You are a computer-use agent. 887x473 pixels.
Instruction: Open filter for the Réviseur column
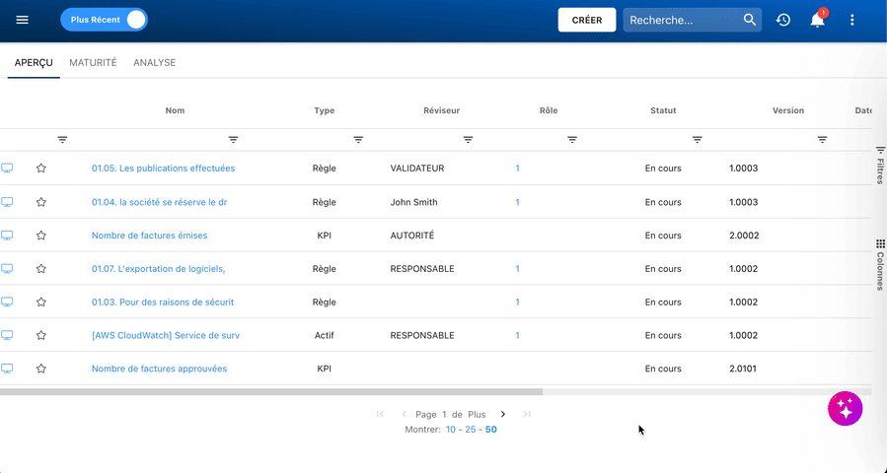468,140
